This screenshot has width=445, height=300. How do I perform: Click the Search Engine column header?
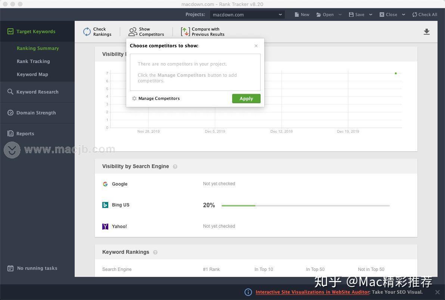pos(116,269)
